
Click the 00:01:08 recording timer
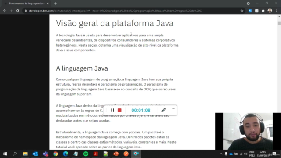(x=141, y=110)
